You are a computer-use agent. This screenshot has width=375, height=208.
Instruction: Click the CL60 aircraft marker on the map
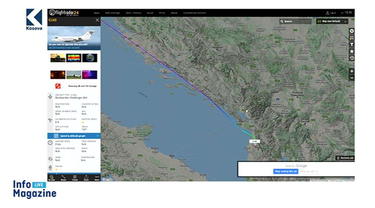point(255,145)
